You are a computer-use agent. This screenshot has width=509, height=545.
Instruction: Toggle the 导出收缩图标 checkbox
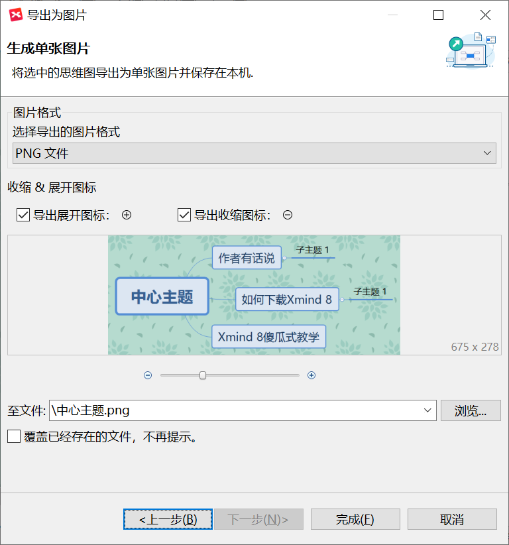pos(184,215)
